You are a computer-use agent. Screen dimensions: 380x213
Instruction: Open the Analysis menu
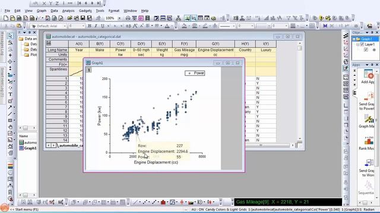tap(68, 11)
